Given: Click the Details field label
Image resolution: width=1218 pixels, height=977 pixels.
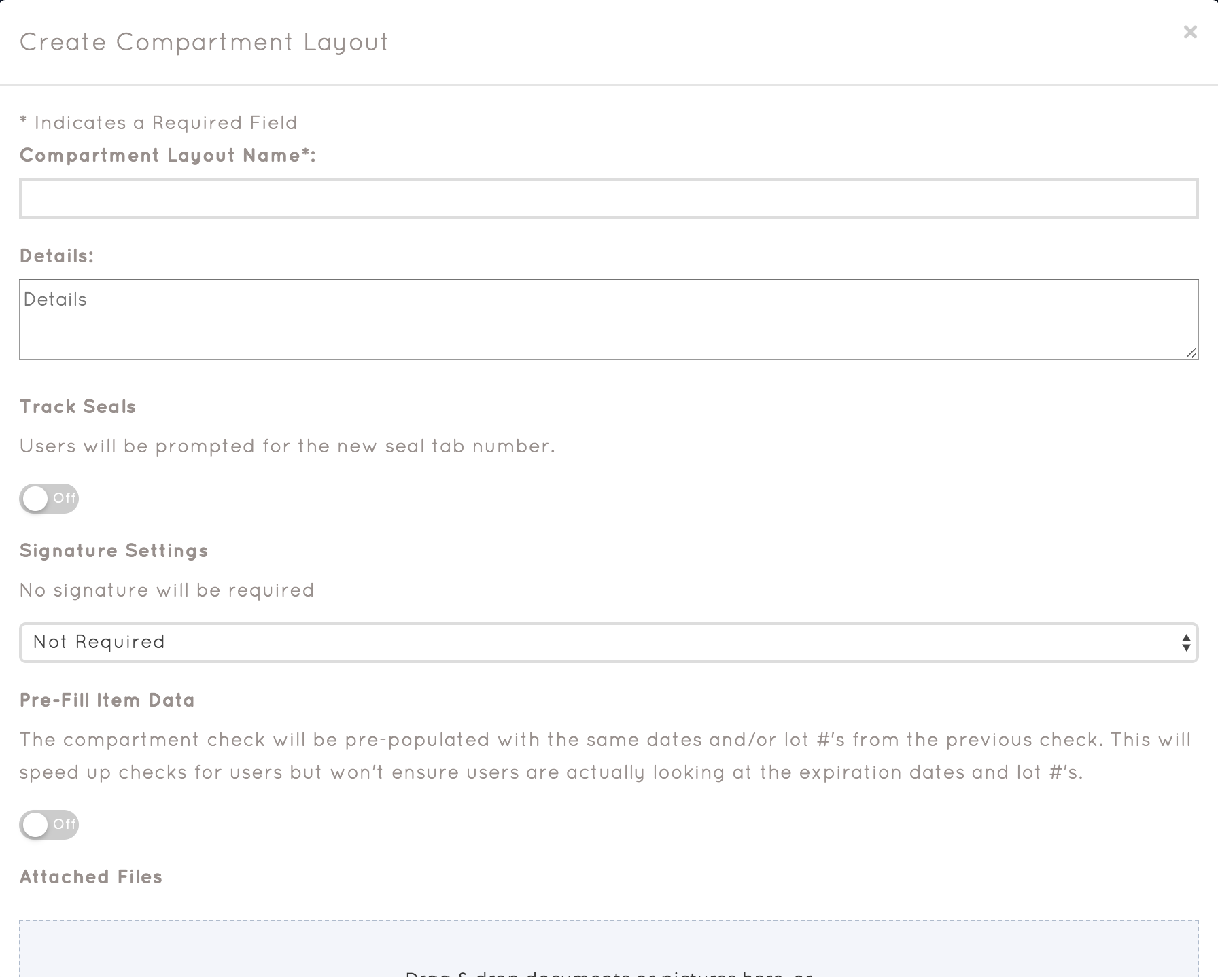Looking at the screenshot, I should [57, 256].
